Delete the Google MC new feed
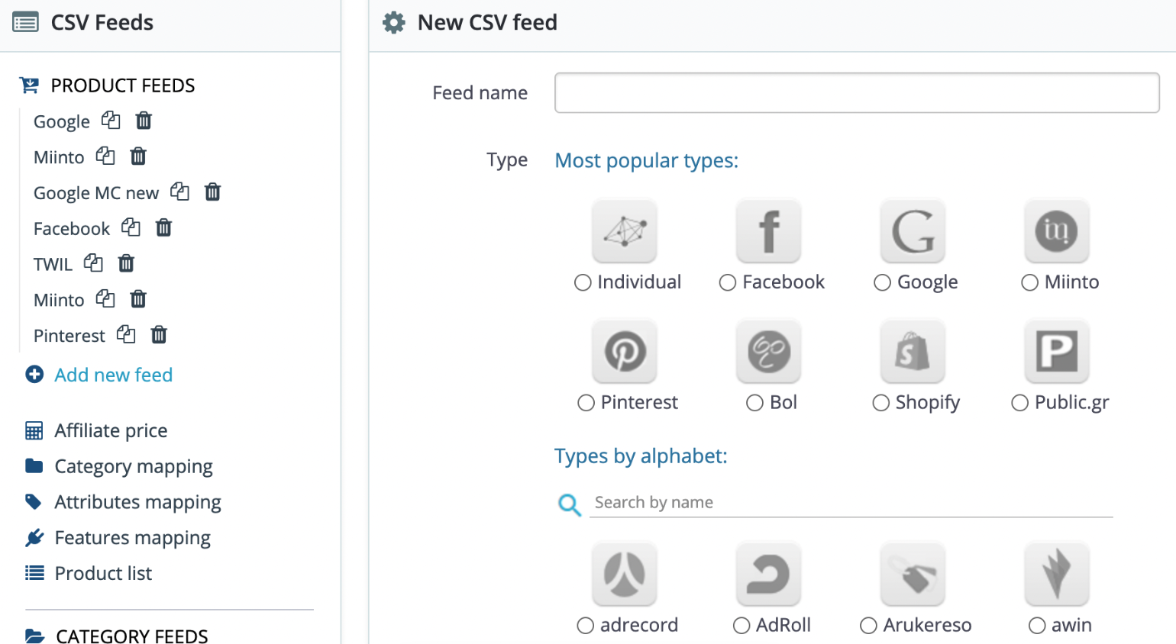 (212, 192)
